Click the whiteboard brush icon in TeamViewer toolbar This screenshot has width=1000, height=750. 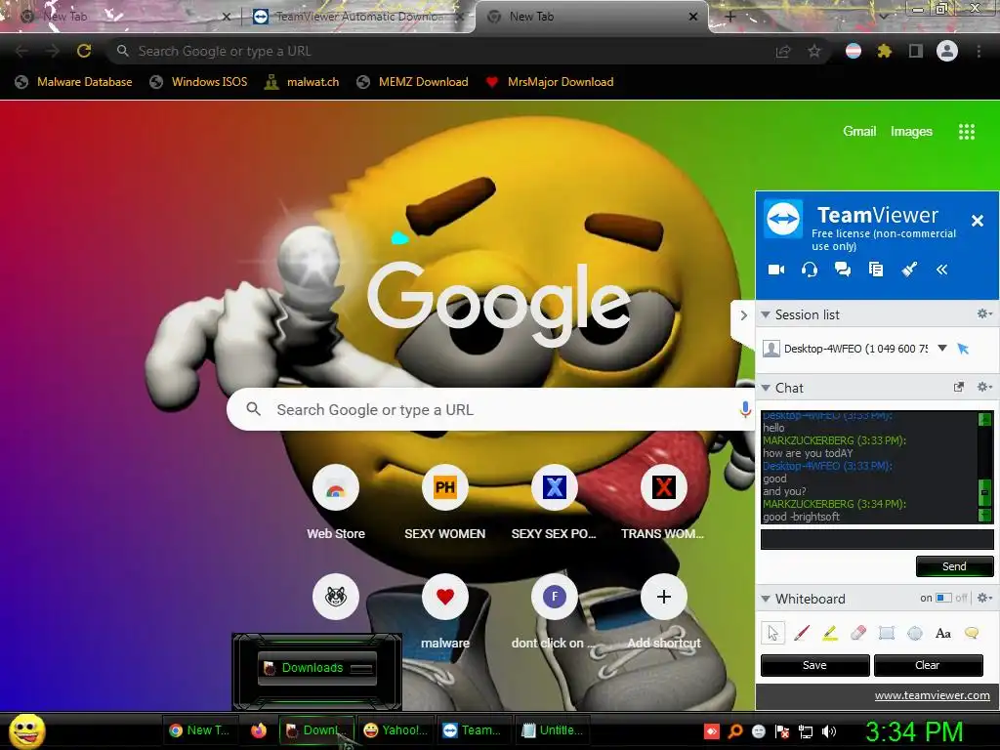click(909, 270)
